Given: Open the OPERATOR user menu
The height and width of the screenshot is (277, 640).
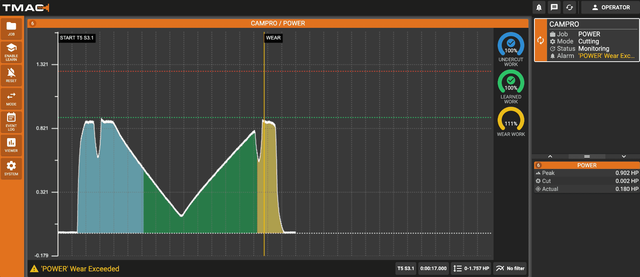Looking at the screenshot, I should click(x=611, y=7).
